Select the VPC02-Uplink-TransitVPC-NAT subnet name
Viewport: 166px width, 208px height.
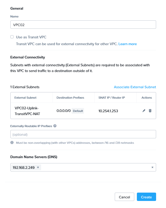coord(27,111)
